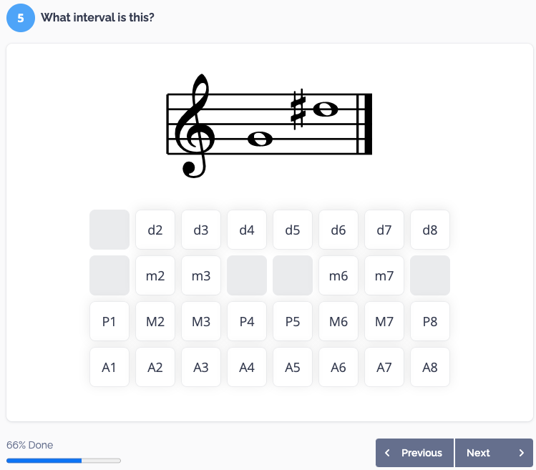Select the P5 interval answer
Screen dimensions: 536x470
click(x=293, y=321)
